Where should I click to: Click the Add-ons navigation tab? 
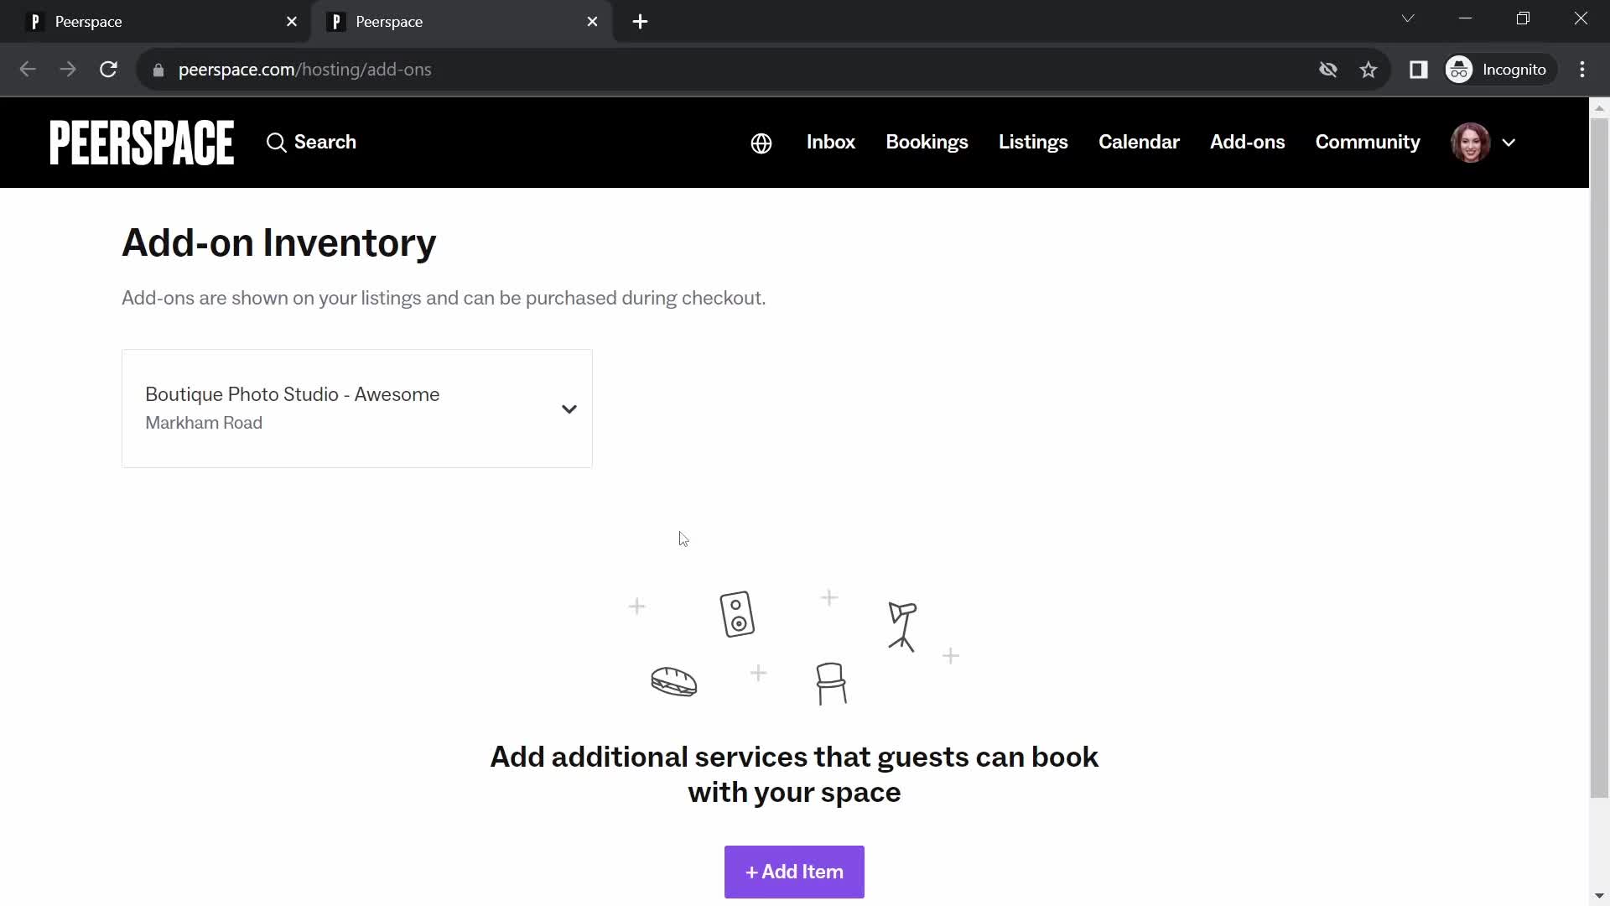coord(1247,142)
